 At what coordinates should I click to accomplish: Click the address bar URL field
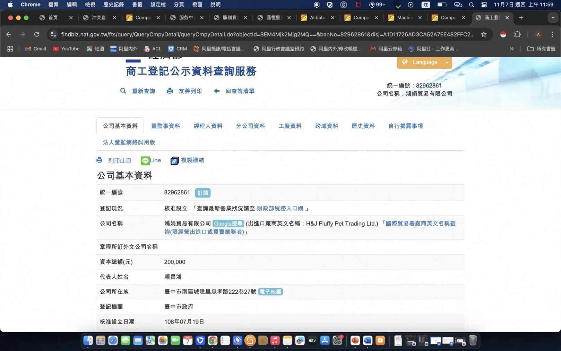[x=267, y=34]
